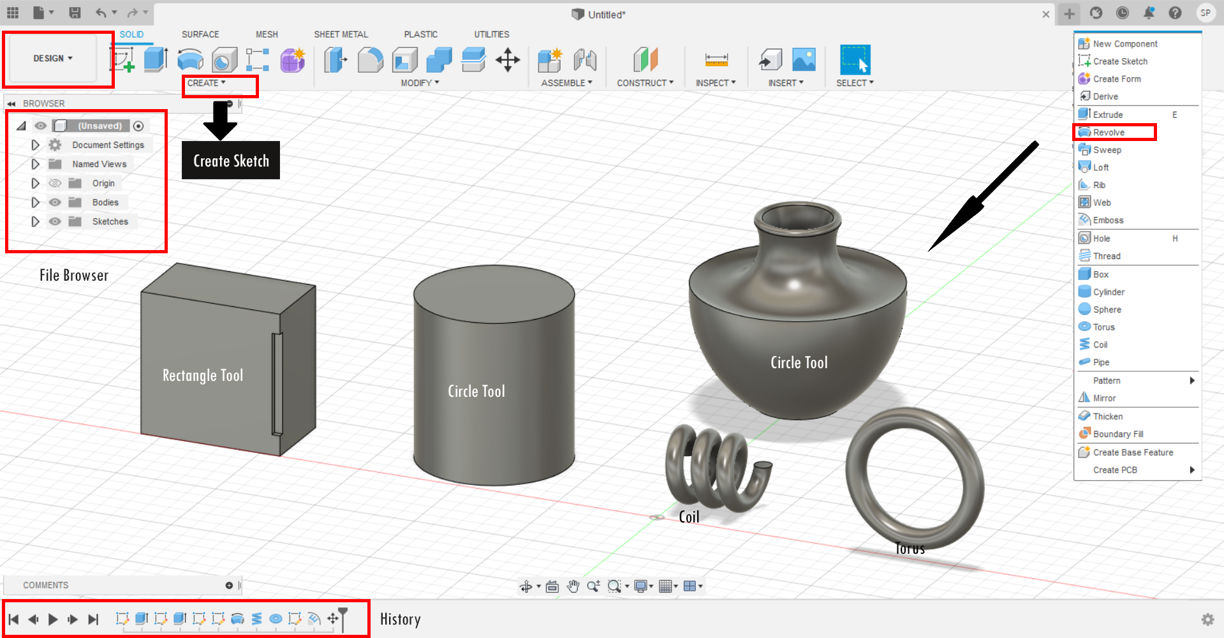Activate the Unsaved component radio button

138,126
